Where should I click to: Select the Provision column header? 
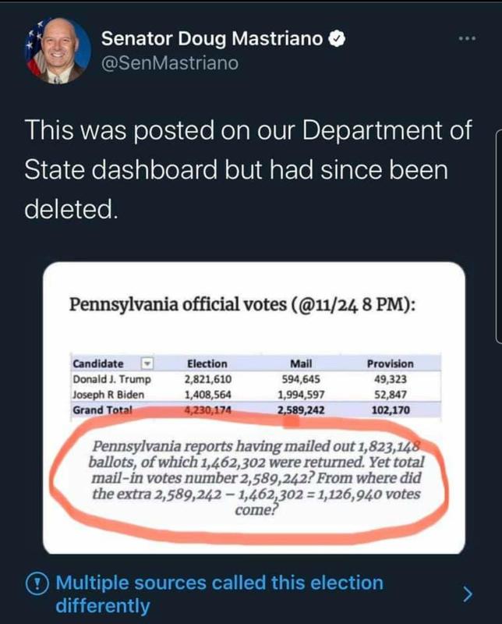[x=390, y=363]
